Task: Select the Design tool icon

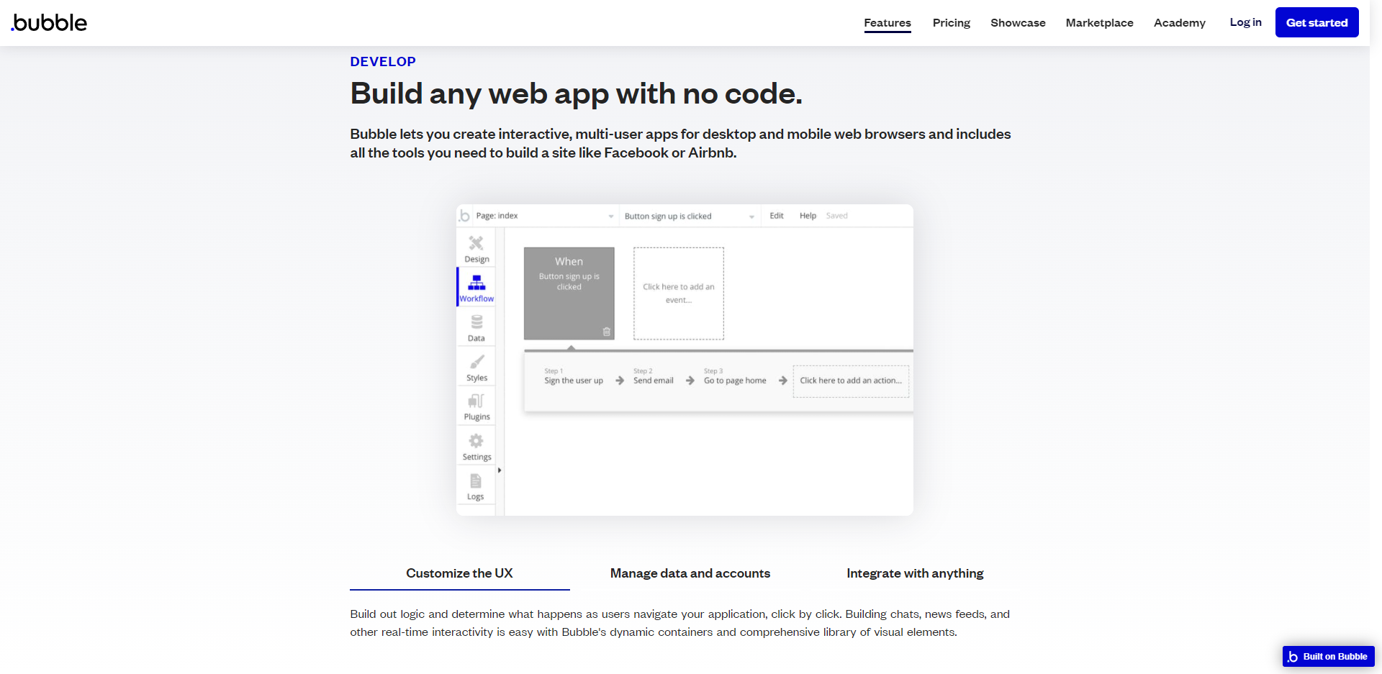Action: (x=477, y=243)
